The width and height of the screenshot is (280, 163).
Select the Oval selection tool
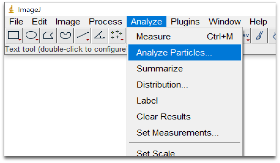(32, 36)
